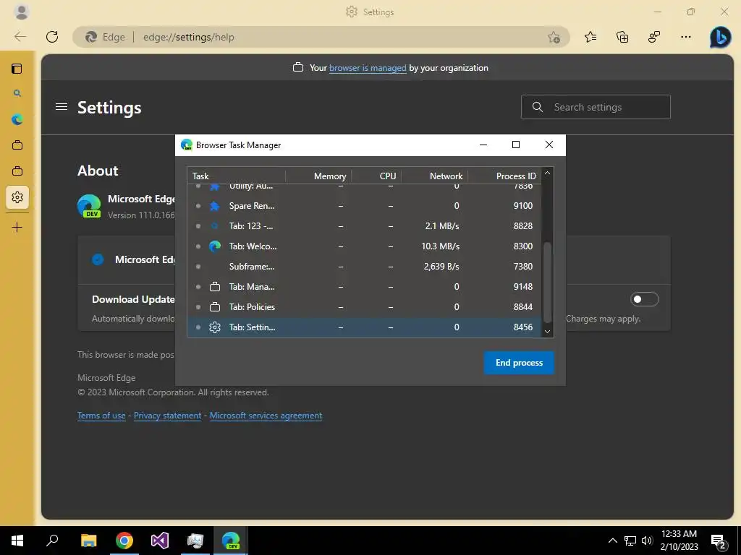The height and width of the screenshot is (555, 741).
Task: Select the 'Tab: Settin...' task row
Action: tap(364, 327)
